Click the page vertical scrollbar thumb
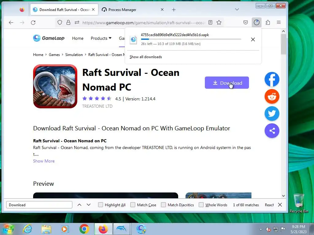Image resolution: width=314 pixels, height=235 pixels. pos(283,44)
